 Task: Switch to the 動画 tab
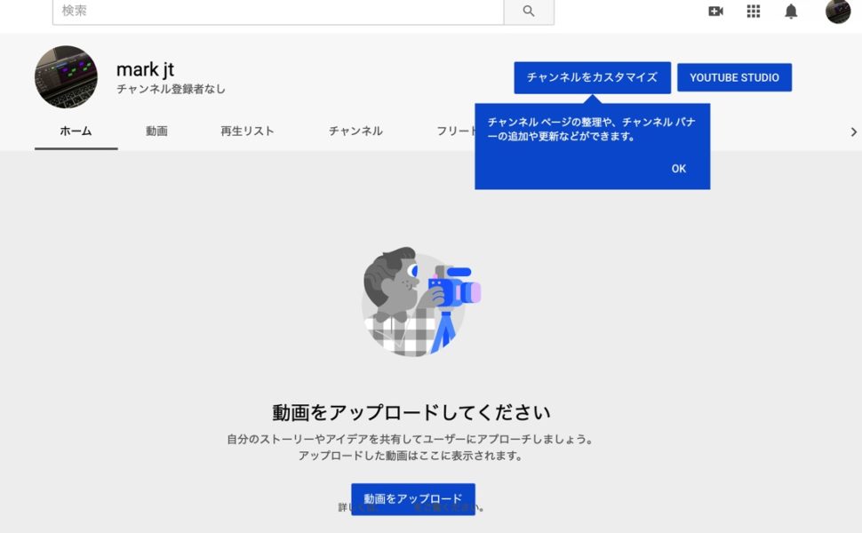(156, 131)
